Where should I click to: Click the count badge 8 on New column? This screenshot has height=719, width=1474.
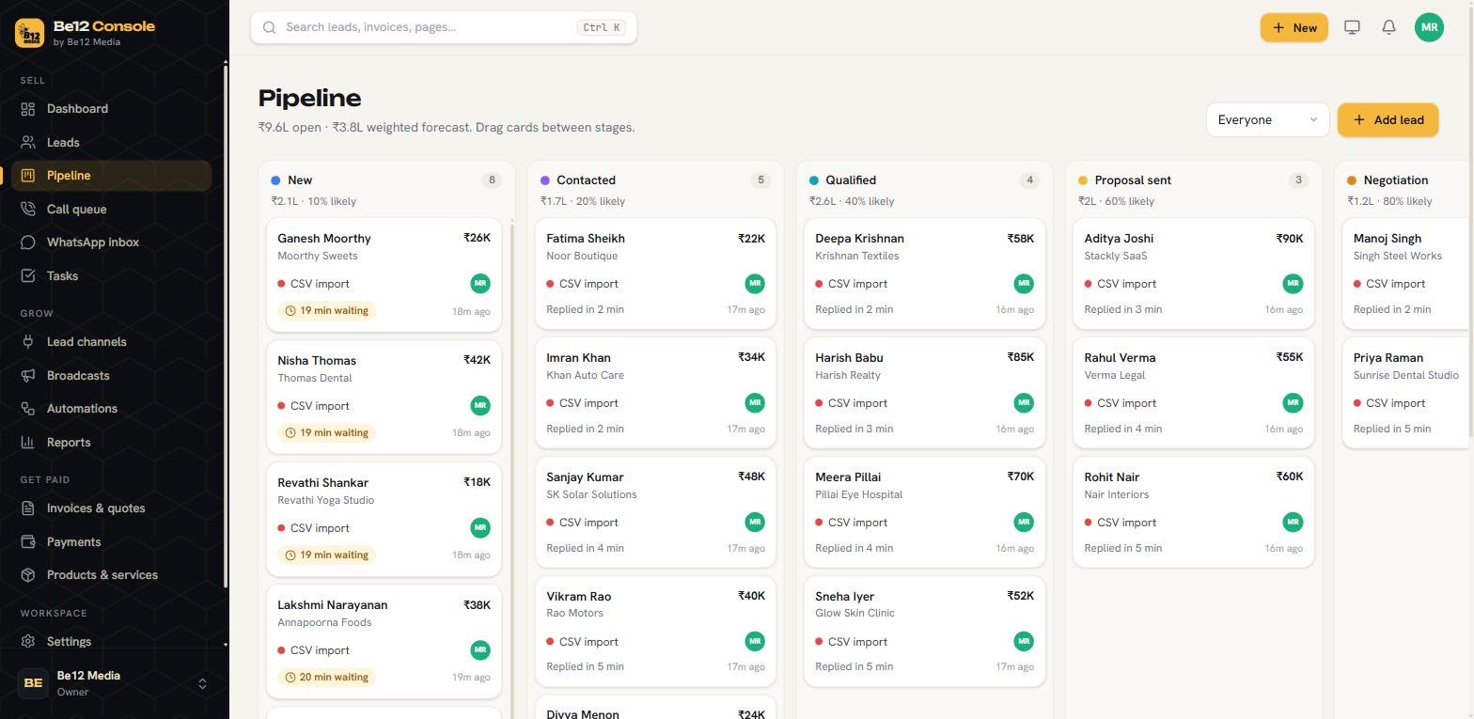[x=492, y=180]
